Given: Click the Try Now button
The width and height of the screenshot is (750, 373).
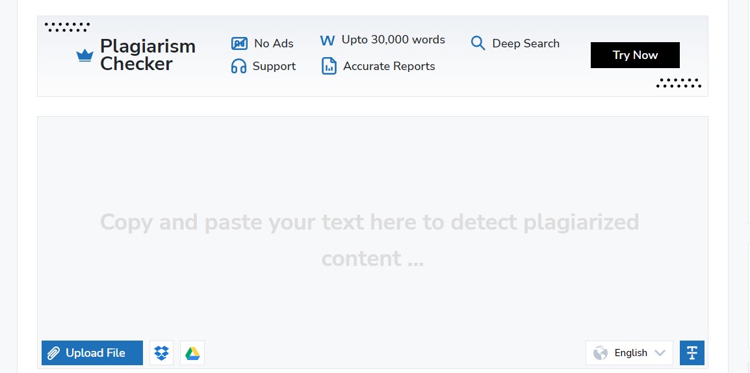Looking at the screenshot, I should [635, 55].
